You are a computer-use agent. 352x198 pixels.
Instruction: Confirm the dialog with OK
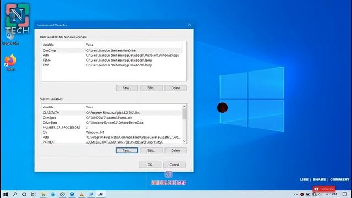150,165
